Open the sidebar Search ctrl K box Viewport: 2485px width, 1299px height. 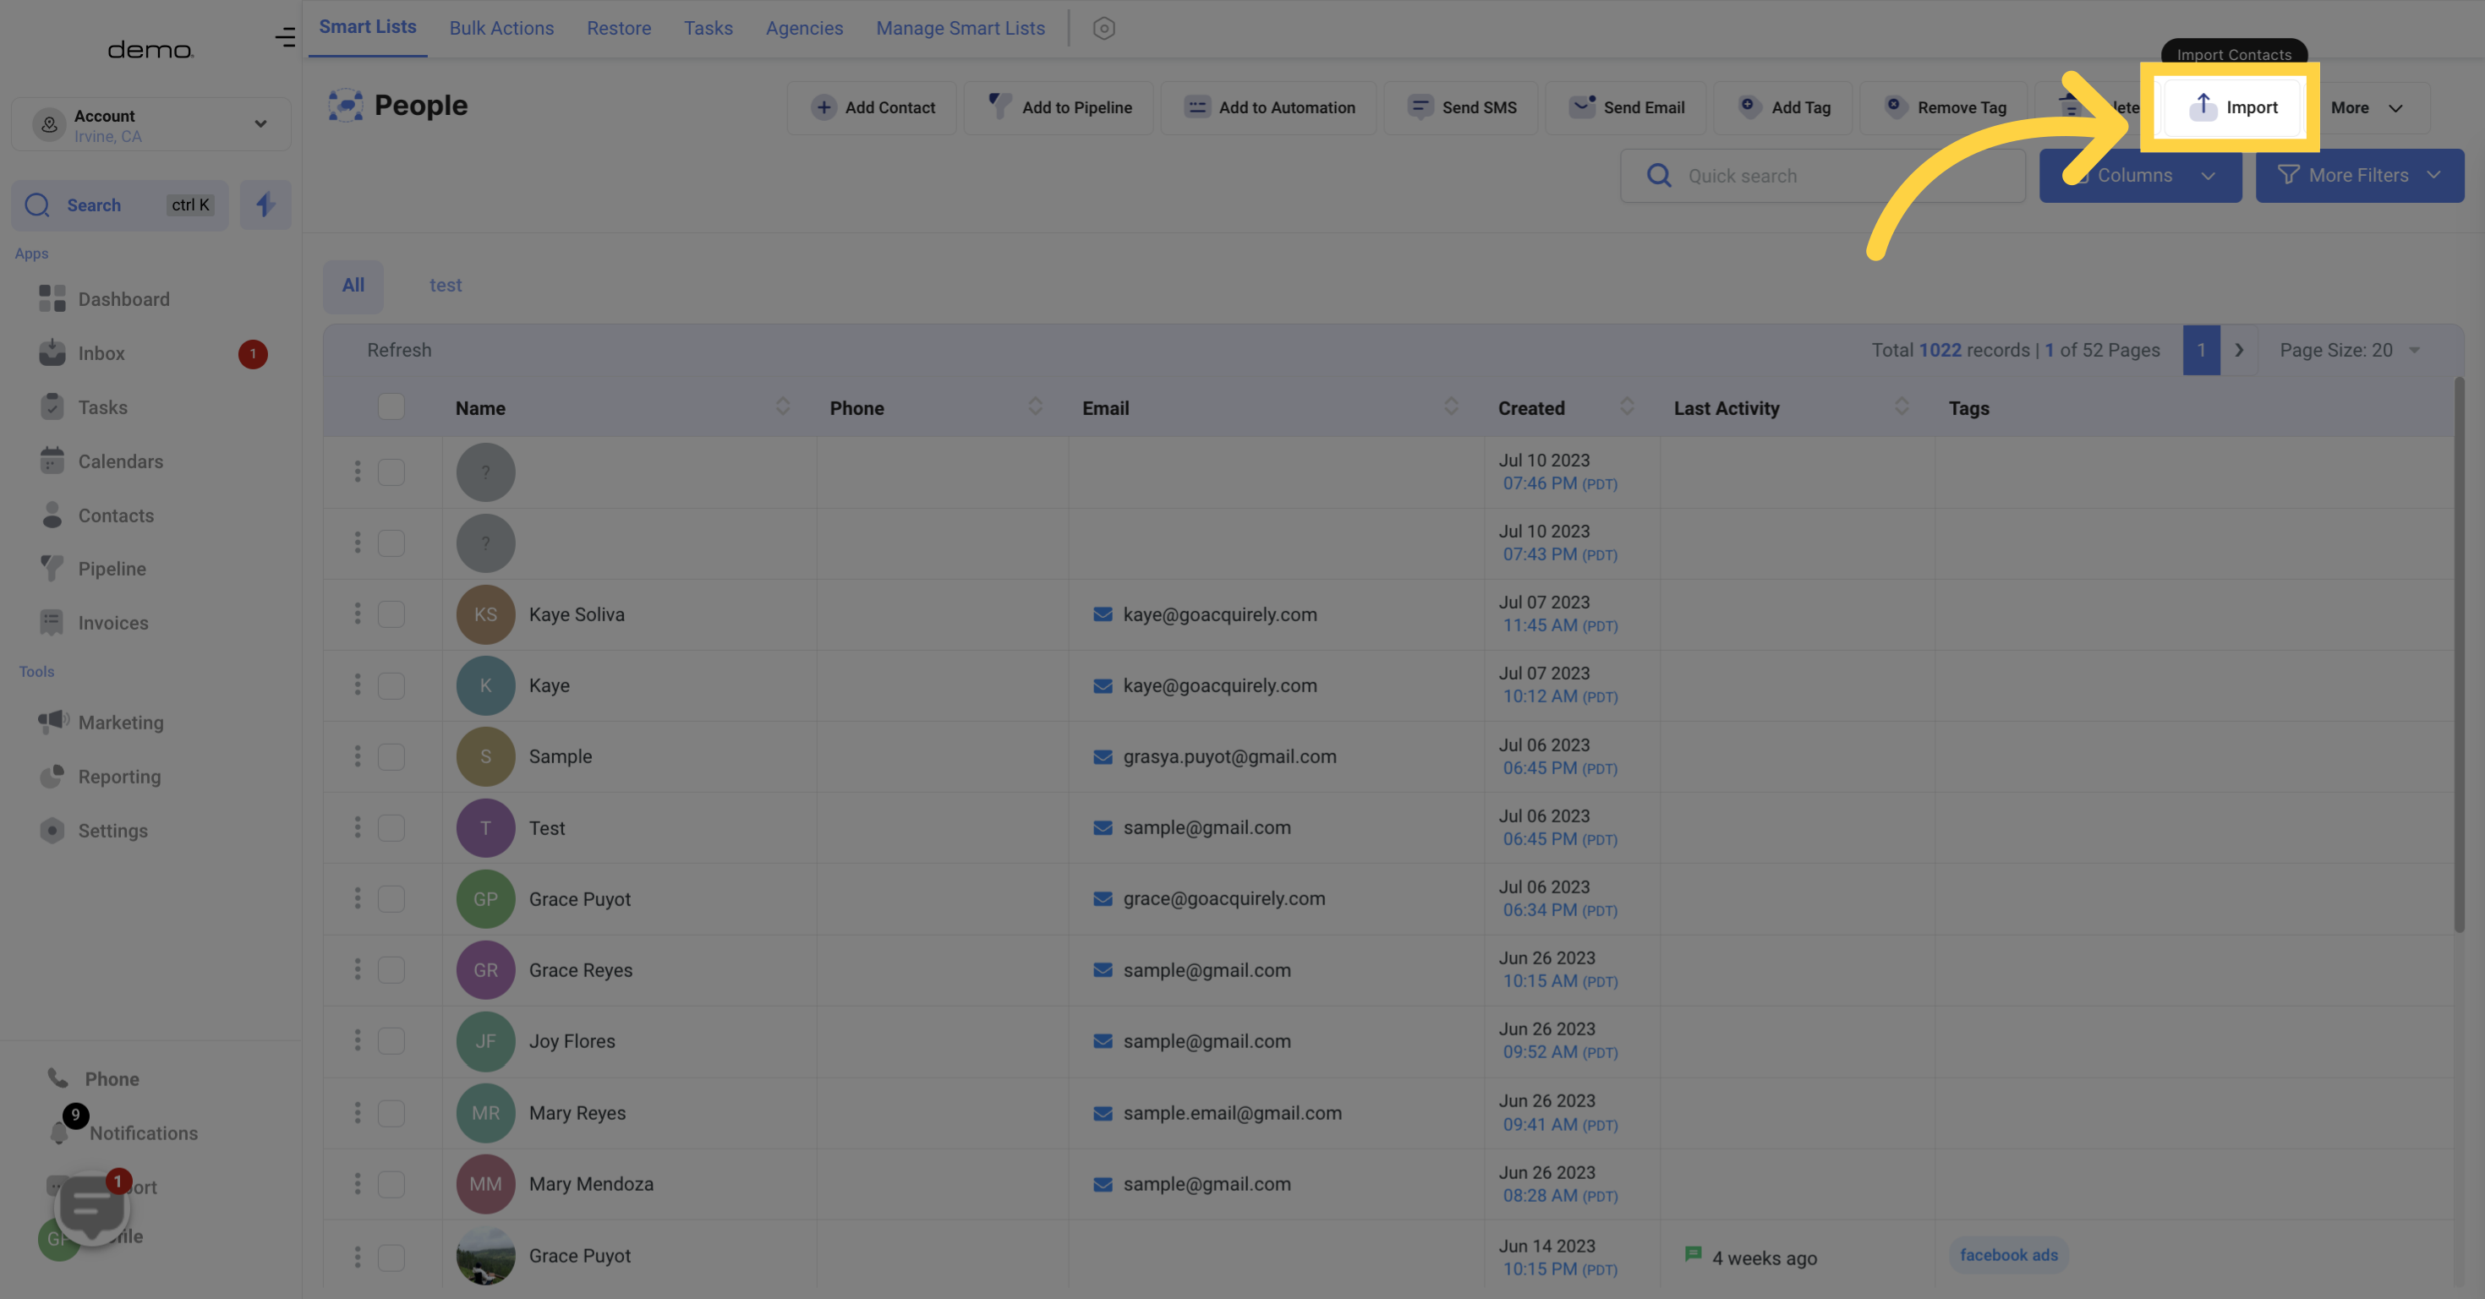[x=119, y=205]
